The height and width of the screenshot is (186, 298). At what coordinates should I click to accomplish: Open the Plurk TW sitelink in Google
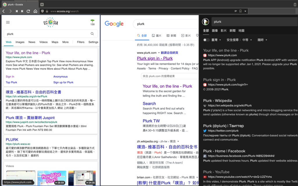[x=151, y=121]
